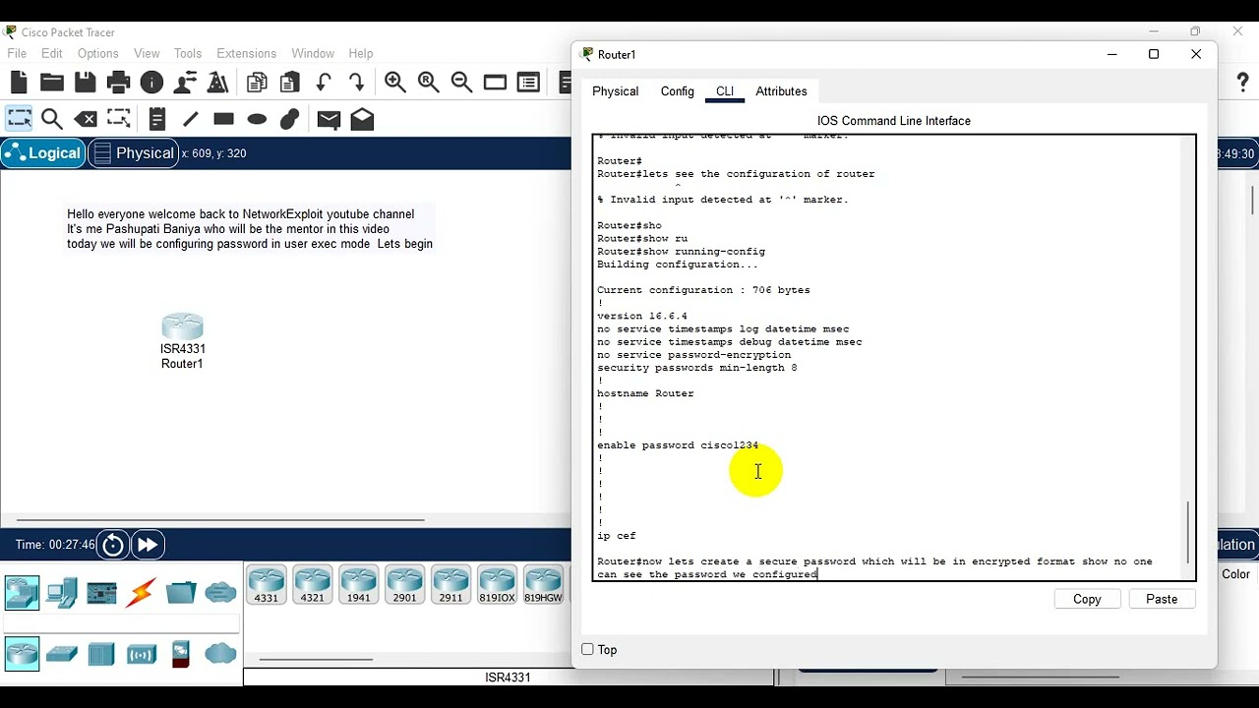
Task: Select Wireless Devices subcategory
Action: [x=142, y=654]
